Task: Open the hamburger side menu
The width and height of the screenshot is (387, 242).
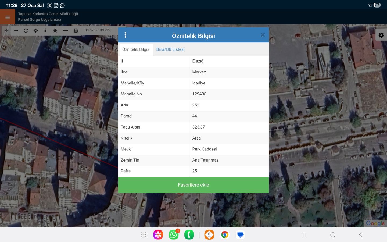Action: pos(7,17)
